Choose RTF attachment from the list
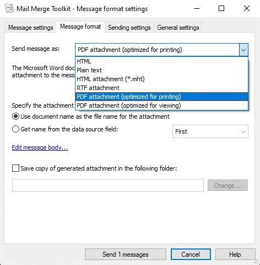 coord(161,88)
